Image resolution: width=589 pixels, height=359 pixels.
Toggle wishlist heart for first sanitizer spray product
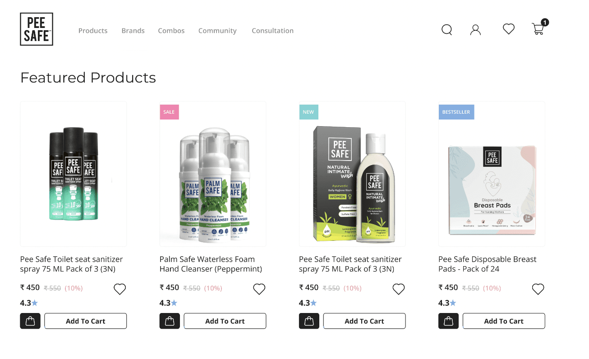coord(120,289)
